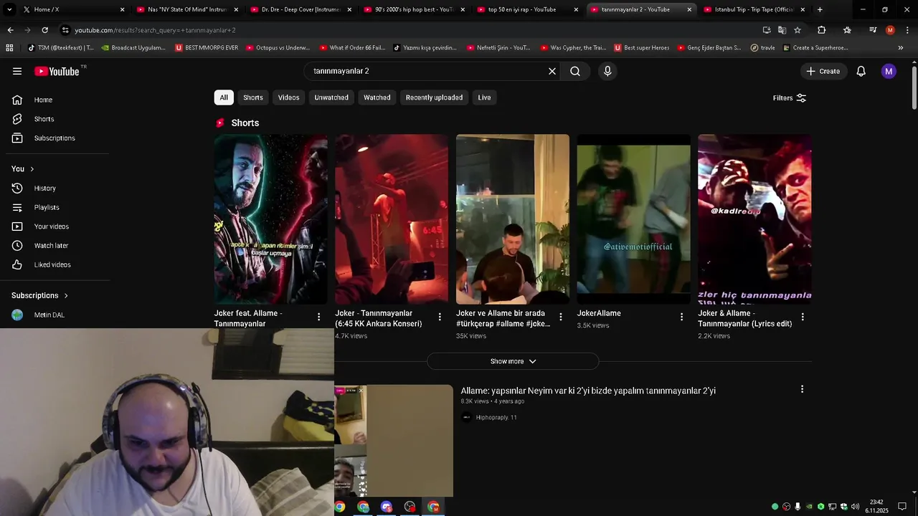The height and width of the screenshot is (516, 918).
Task: Open the YouTube guide hamburger menu
Action: click(17, 71)
